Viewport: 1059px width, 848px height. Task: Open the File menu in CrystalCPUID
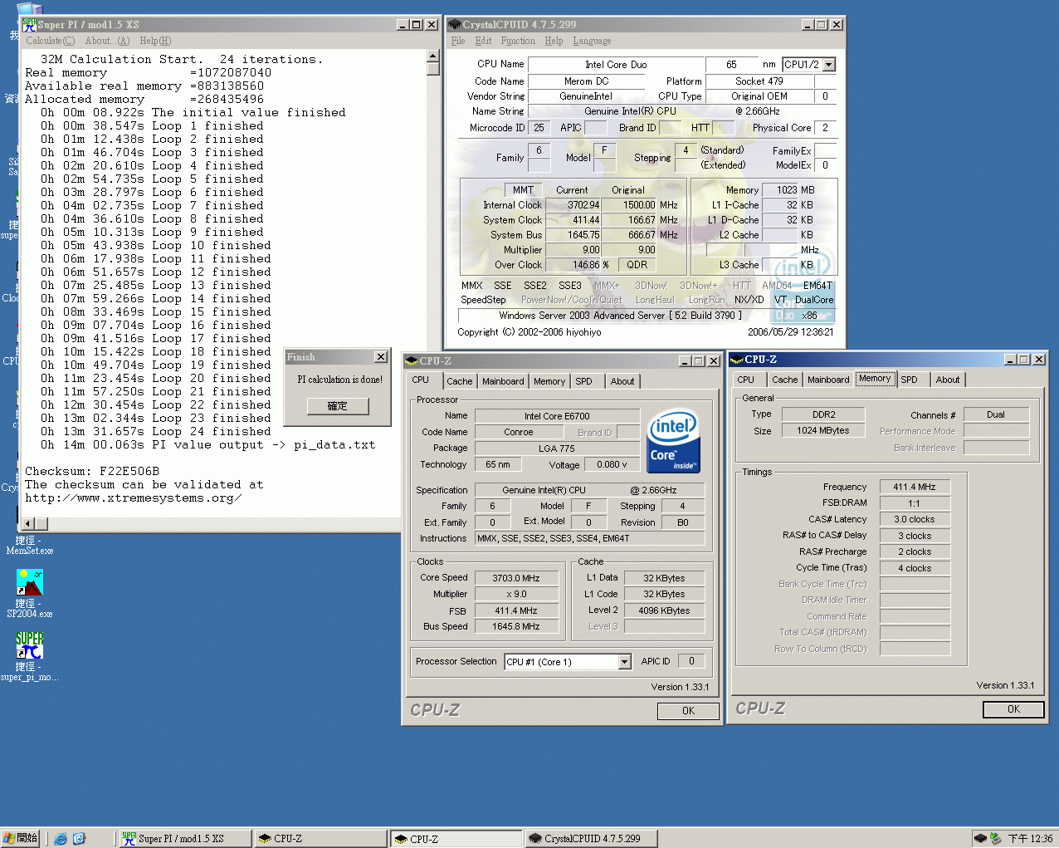(457, 41)
